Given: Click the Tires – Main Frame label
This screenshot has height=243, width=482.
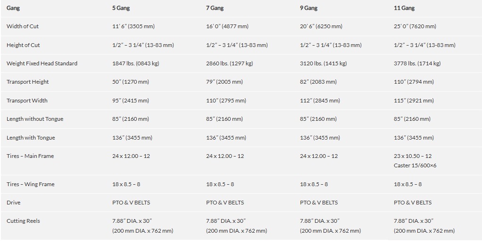Looking at the screenshot, I should point(30,156).
